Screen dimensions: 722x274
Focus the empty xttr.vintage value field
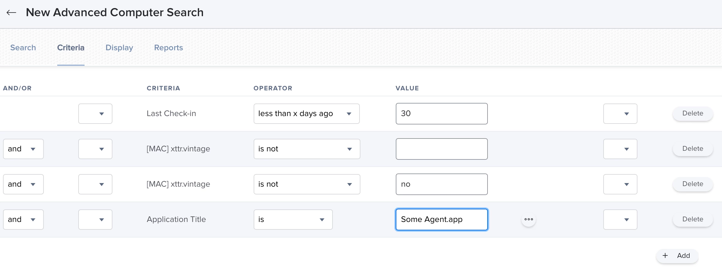pos(441,149)
